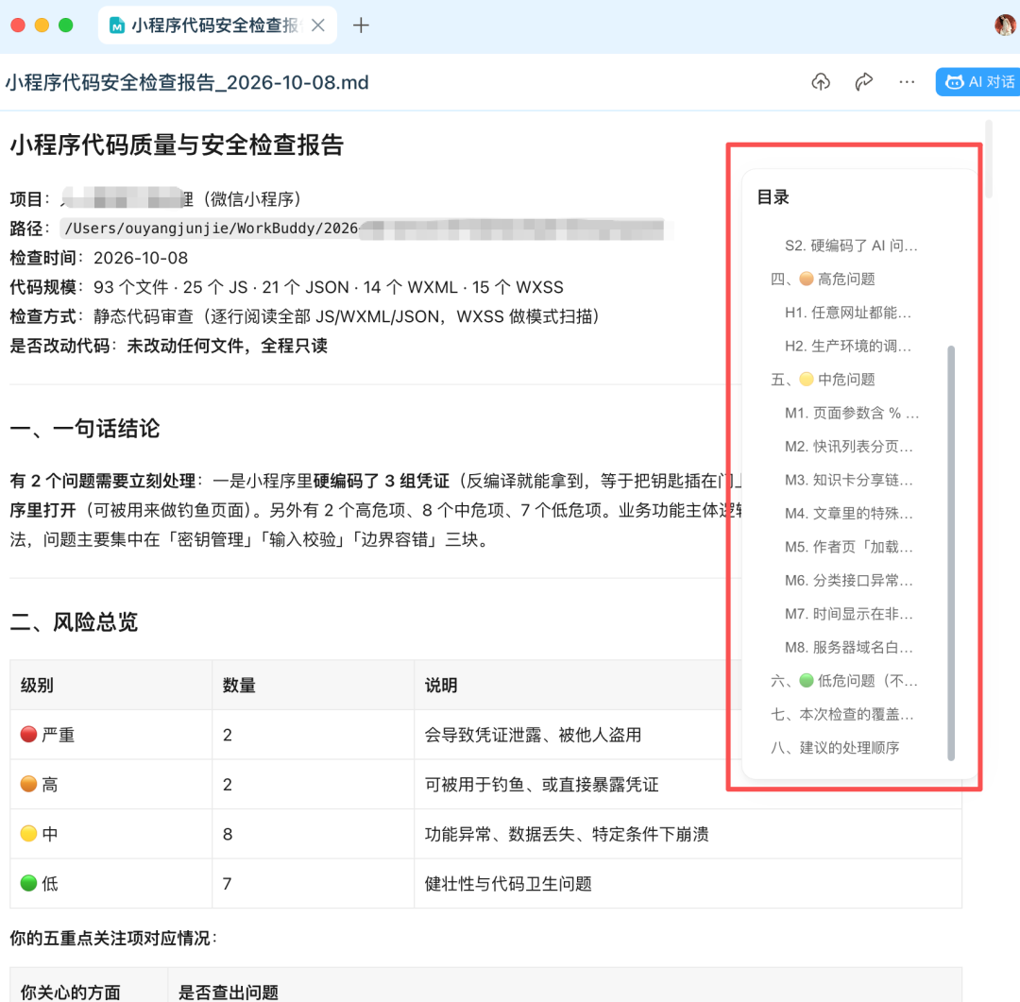Image resolution: width=1020 pixels, height=1002 pixels.
Task: Click the 代码规模 line
Action: (286, 288)
